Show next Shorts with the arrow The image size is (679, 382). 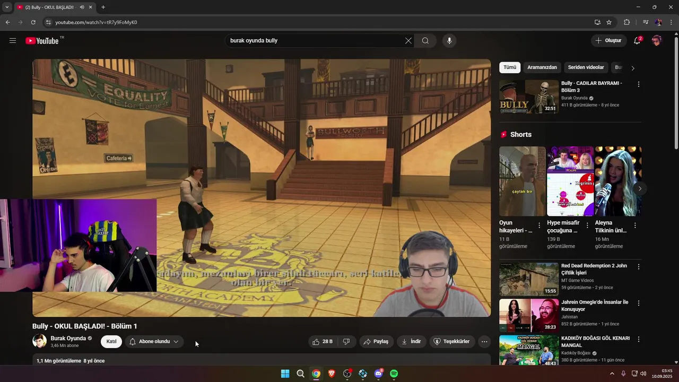(640, 188)
